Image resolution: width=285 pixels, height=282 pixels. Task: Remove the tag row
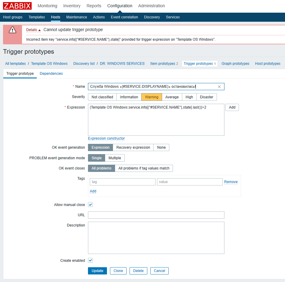coord(231,182)
